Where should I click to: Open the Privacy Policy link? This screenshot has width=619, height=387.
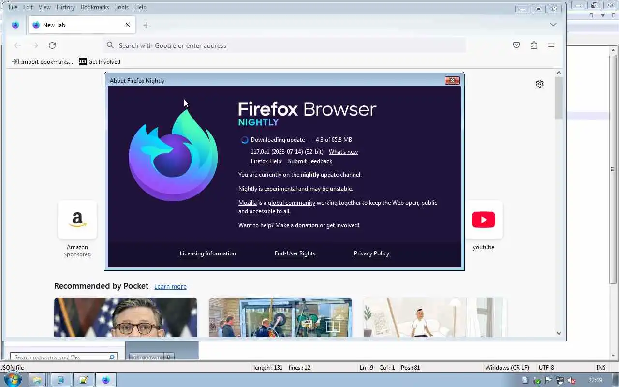click(371, 253)
